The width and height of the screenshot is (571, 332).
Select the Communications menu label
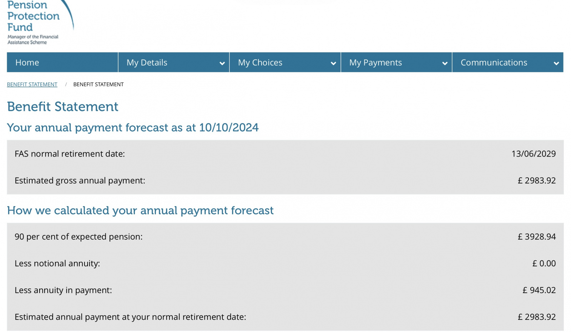click(494, 62)
